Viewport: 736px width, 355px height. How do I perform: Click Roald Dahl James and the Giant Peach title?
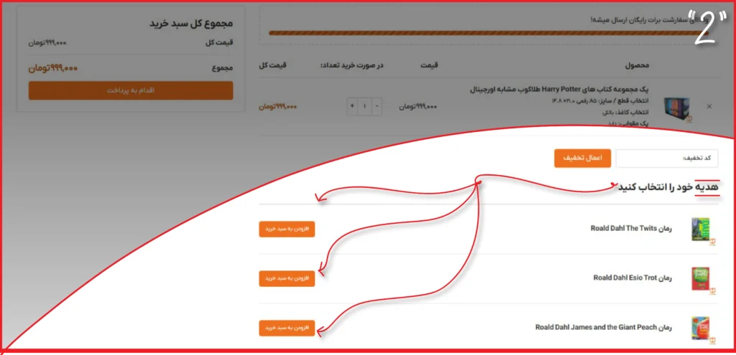pyautogui.click(x=604, y=327)
